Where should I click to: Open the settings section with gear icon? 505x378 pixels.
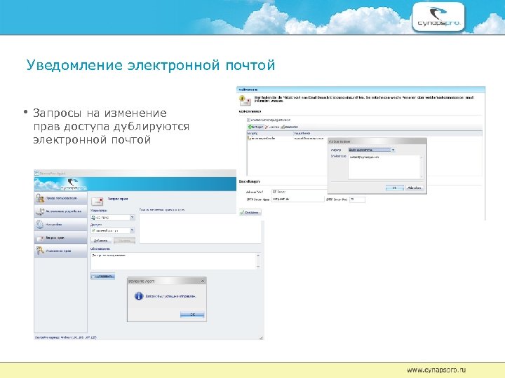(x=60, y=225)
